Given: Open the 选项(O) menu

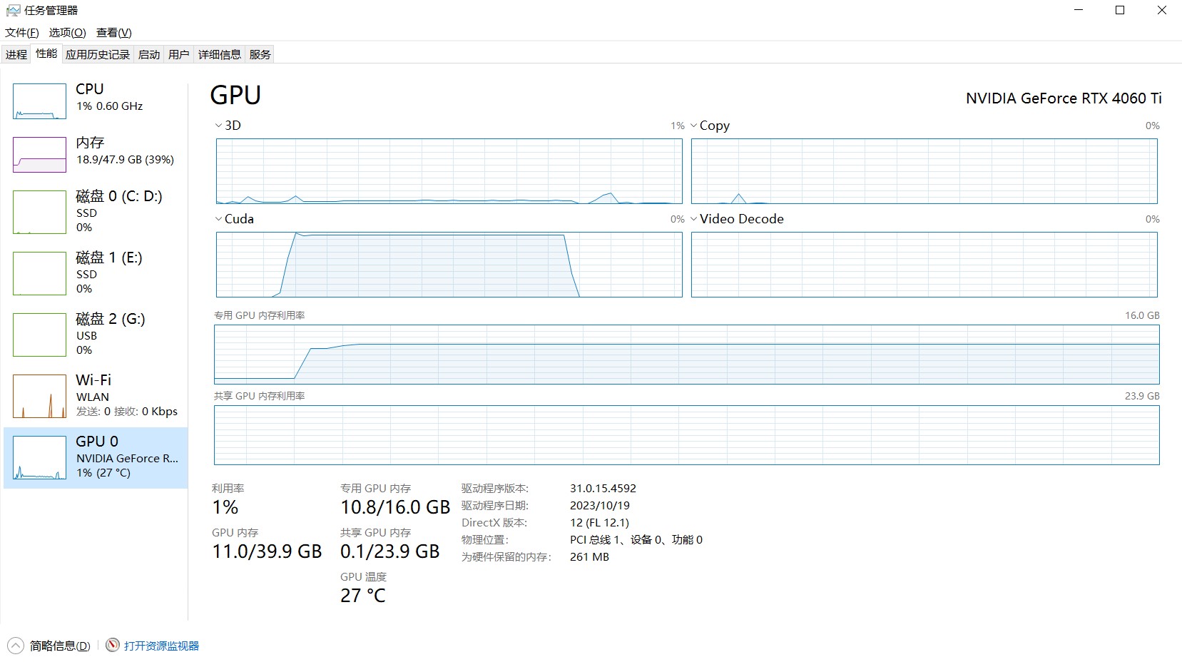Looking at the screenshot, I should coord(68,32).
